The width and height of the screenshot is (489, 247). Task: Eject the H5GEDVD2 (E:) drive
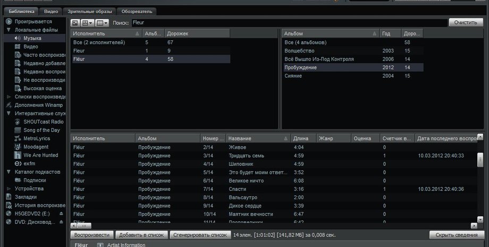pos(61,214)
